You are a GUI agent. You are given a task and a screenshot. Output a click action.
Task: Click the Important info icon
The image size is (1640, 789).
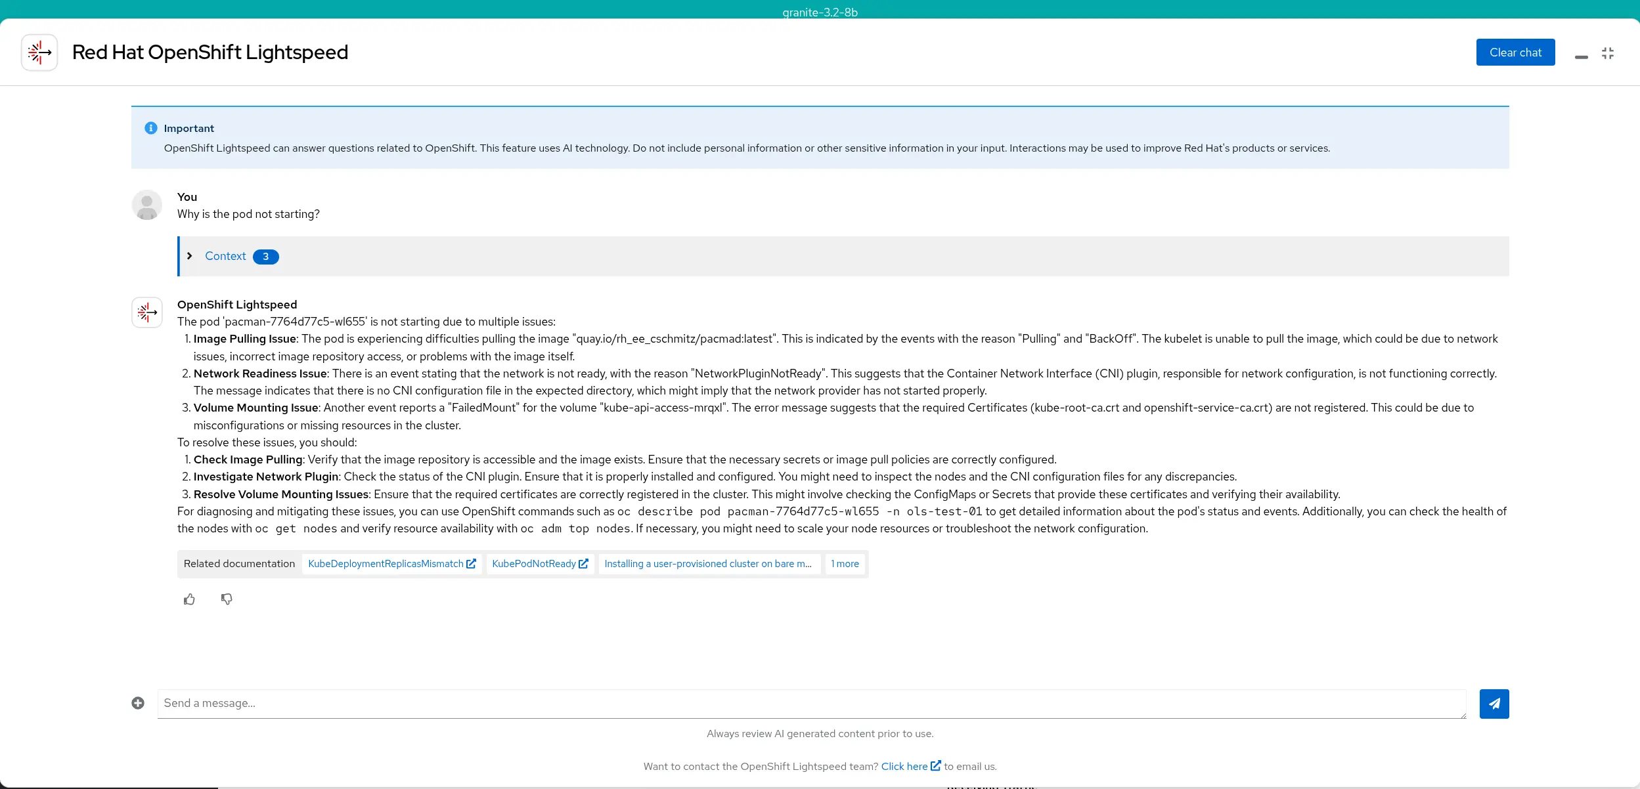tap(151, 128)
